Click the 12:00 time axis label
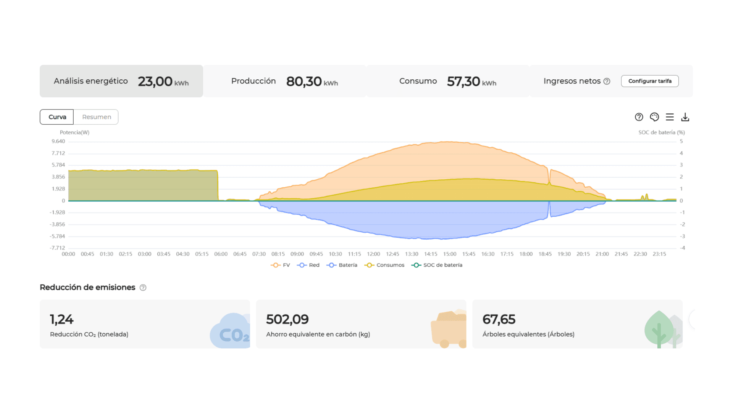 (x=373, y=254)
